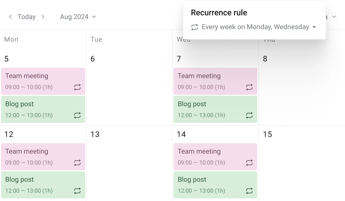Go to the next month using the right chevron
345x201 pixels.
43,16
